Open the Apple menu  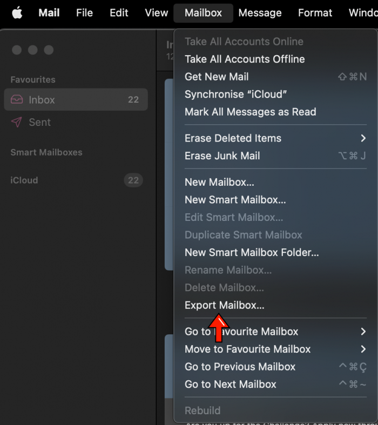17,13
